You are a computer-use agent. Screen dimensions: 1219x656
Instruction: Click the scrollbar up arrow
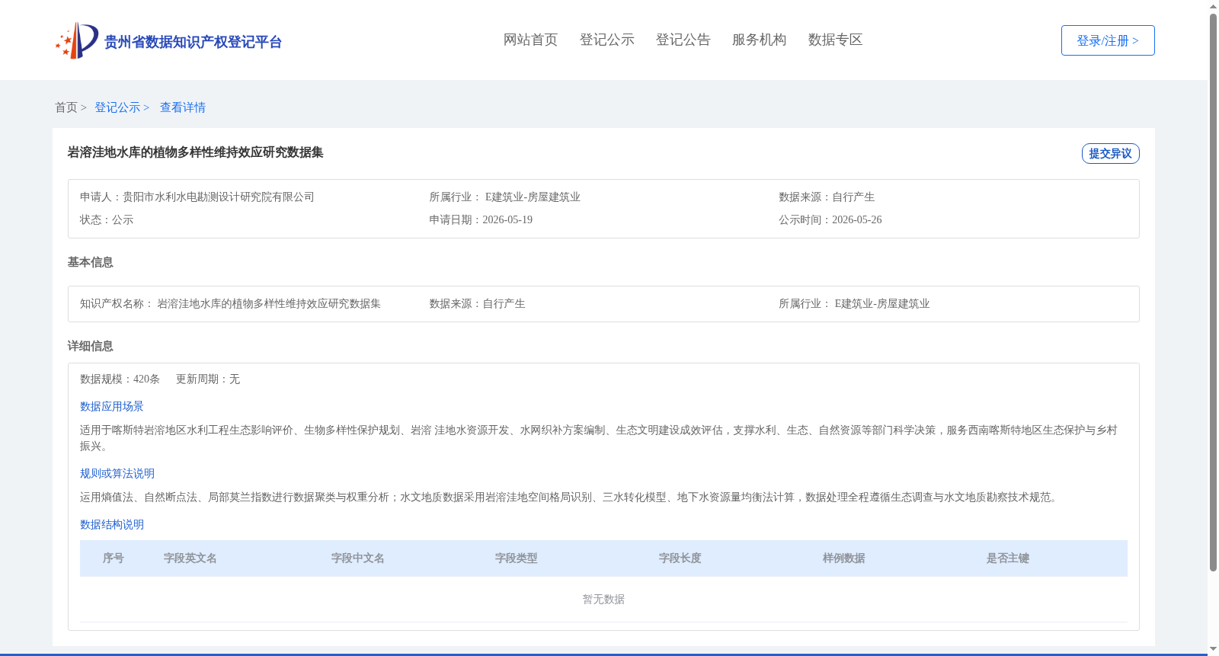pyautogui.click(x=1213, y=6)
